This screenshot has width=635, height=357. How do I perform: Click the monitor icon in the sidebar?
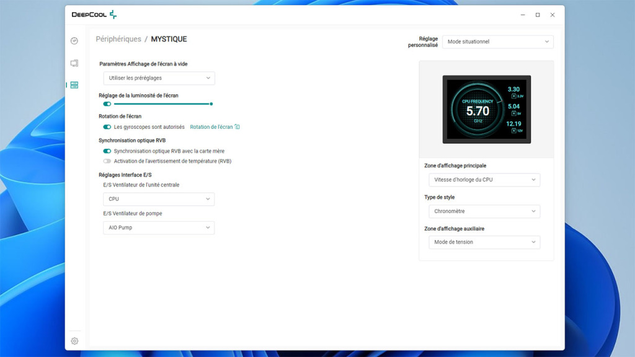[74, 63]
